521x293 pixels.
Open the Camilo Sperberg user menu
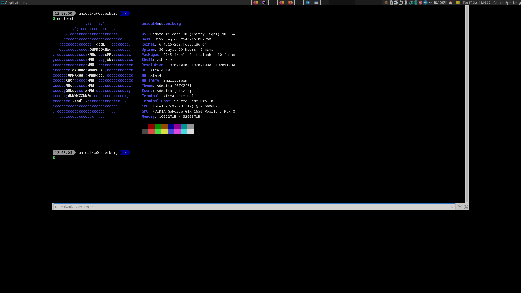[507, 2]
